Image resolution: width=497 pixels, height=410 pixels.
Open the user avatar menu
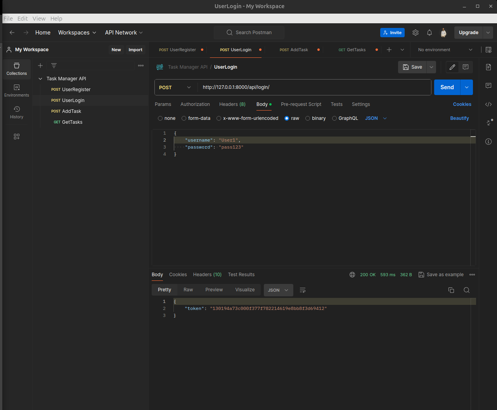(443, 33)
